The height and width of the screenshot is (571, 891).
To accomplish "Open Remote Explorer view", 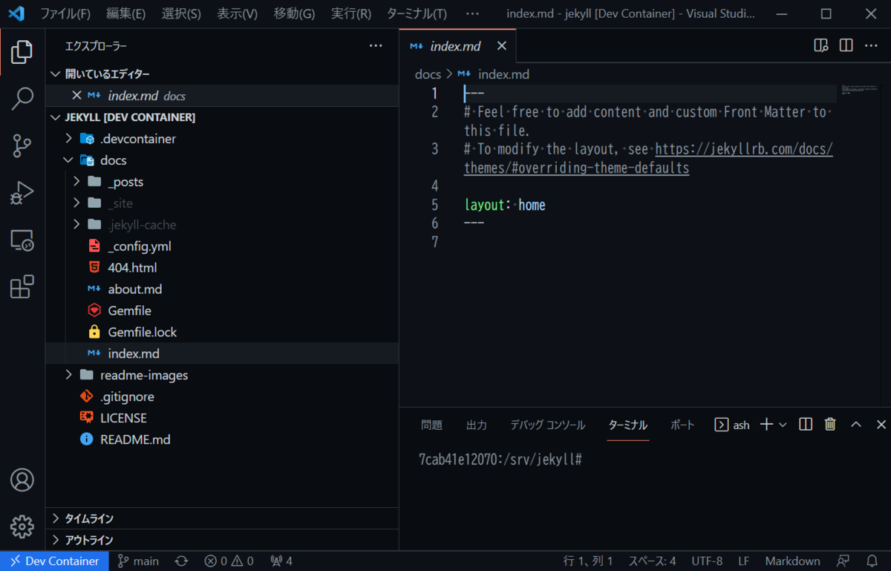I will pos(22,241).
